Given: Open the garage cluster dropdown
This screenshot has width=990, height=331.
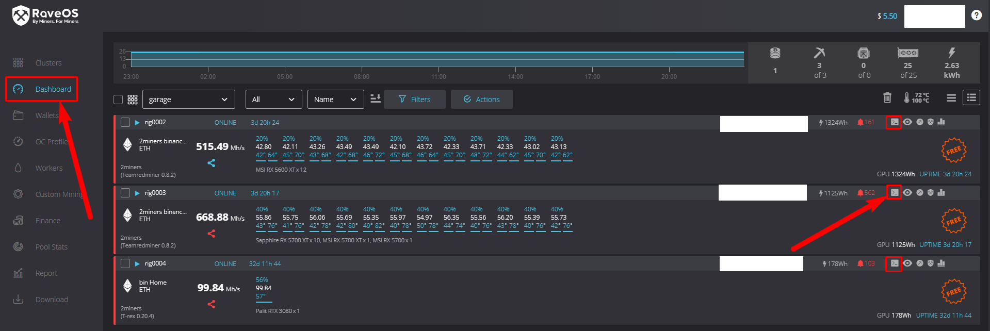Looking at the screenshot, I should click(x=188, y=100).
